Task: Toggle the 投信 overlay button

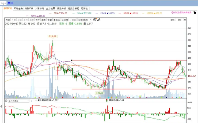Action: [x=20, y=20]
